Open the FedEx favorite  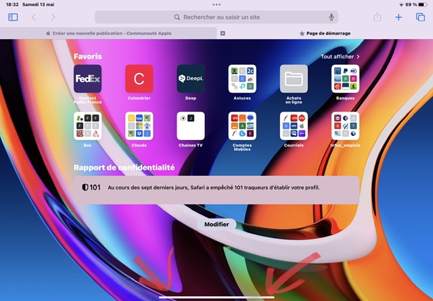point(87,78)
